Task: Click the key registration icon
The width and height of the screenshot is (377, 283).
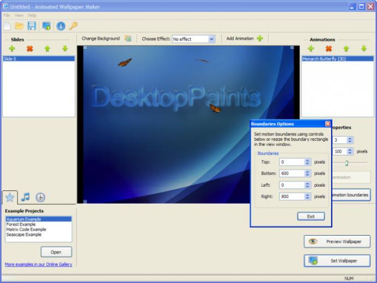Action: pyautogui.click(x=73, y=26)
